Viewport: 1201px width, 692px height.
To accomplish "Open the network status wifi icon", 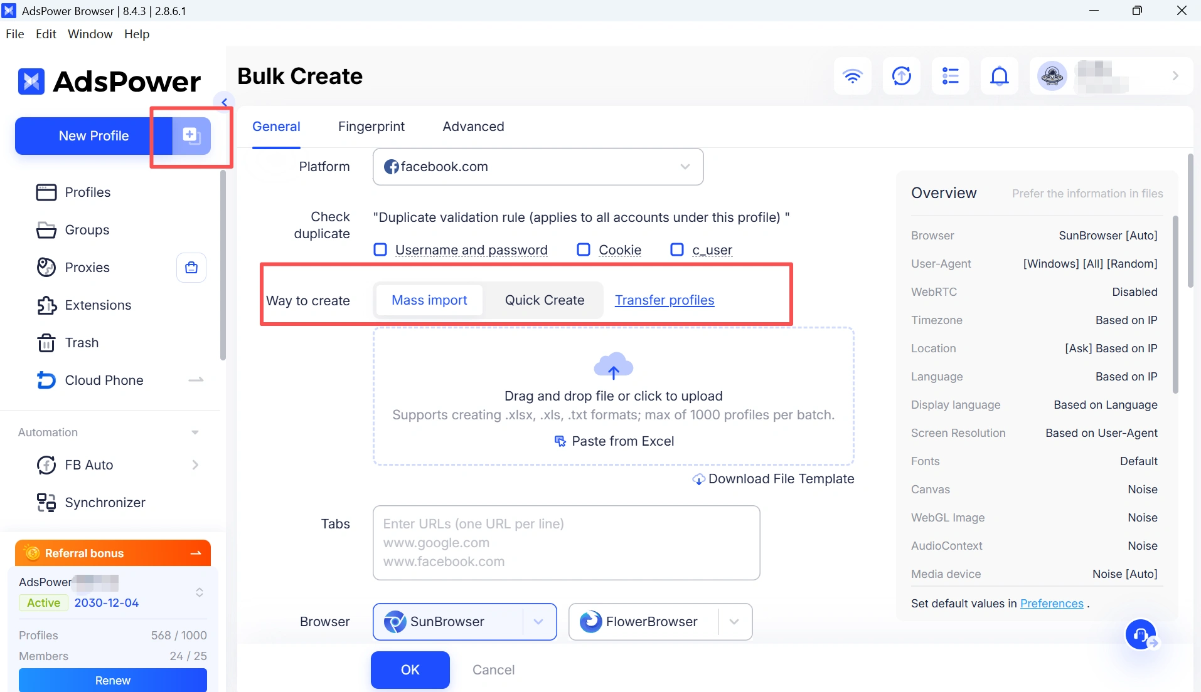I will 852,76.
